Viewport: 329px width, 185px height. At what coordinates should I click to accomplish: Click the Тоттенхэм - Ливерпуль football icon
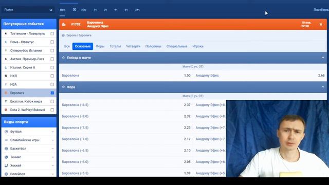[6, 33]
